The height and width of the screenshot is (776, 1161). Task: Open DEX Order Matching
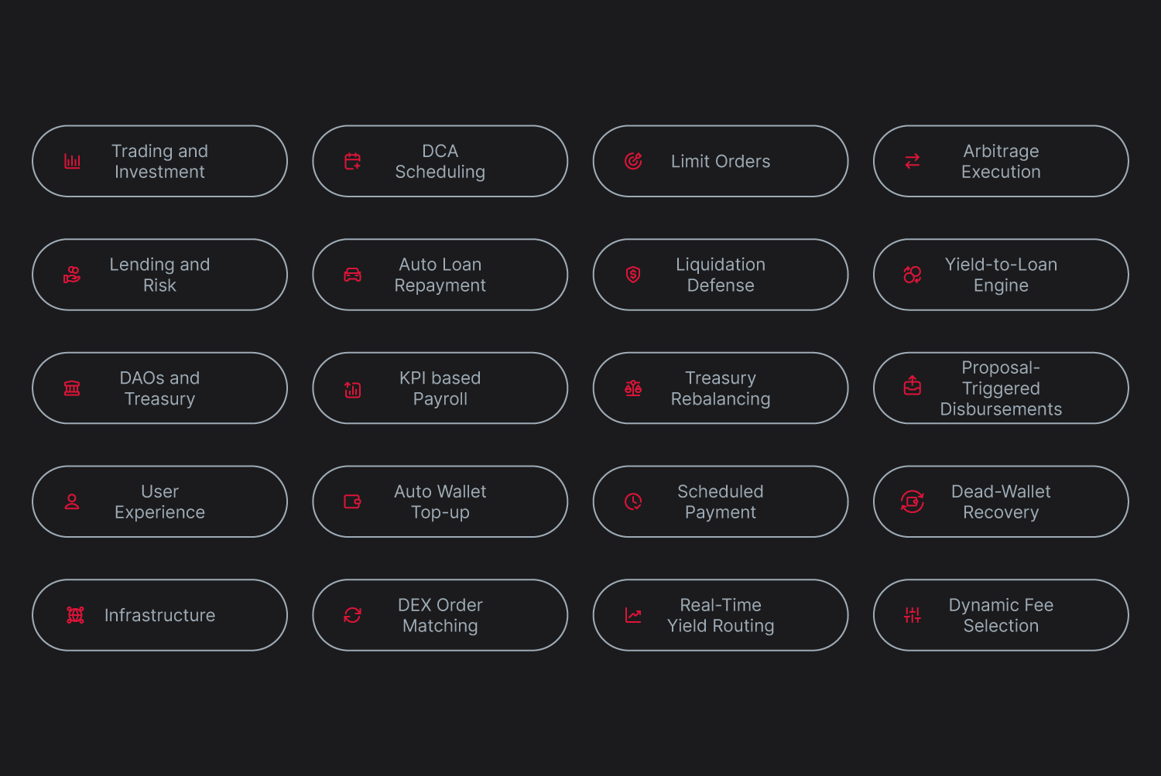(440, 615)
